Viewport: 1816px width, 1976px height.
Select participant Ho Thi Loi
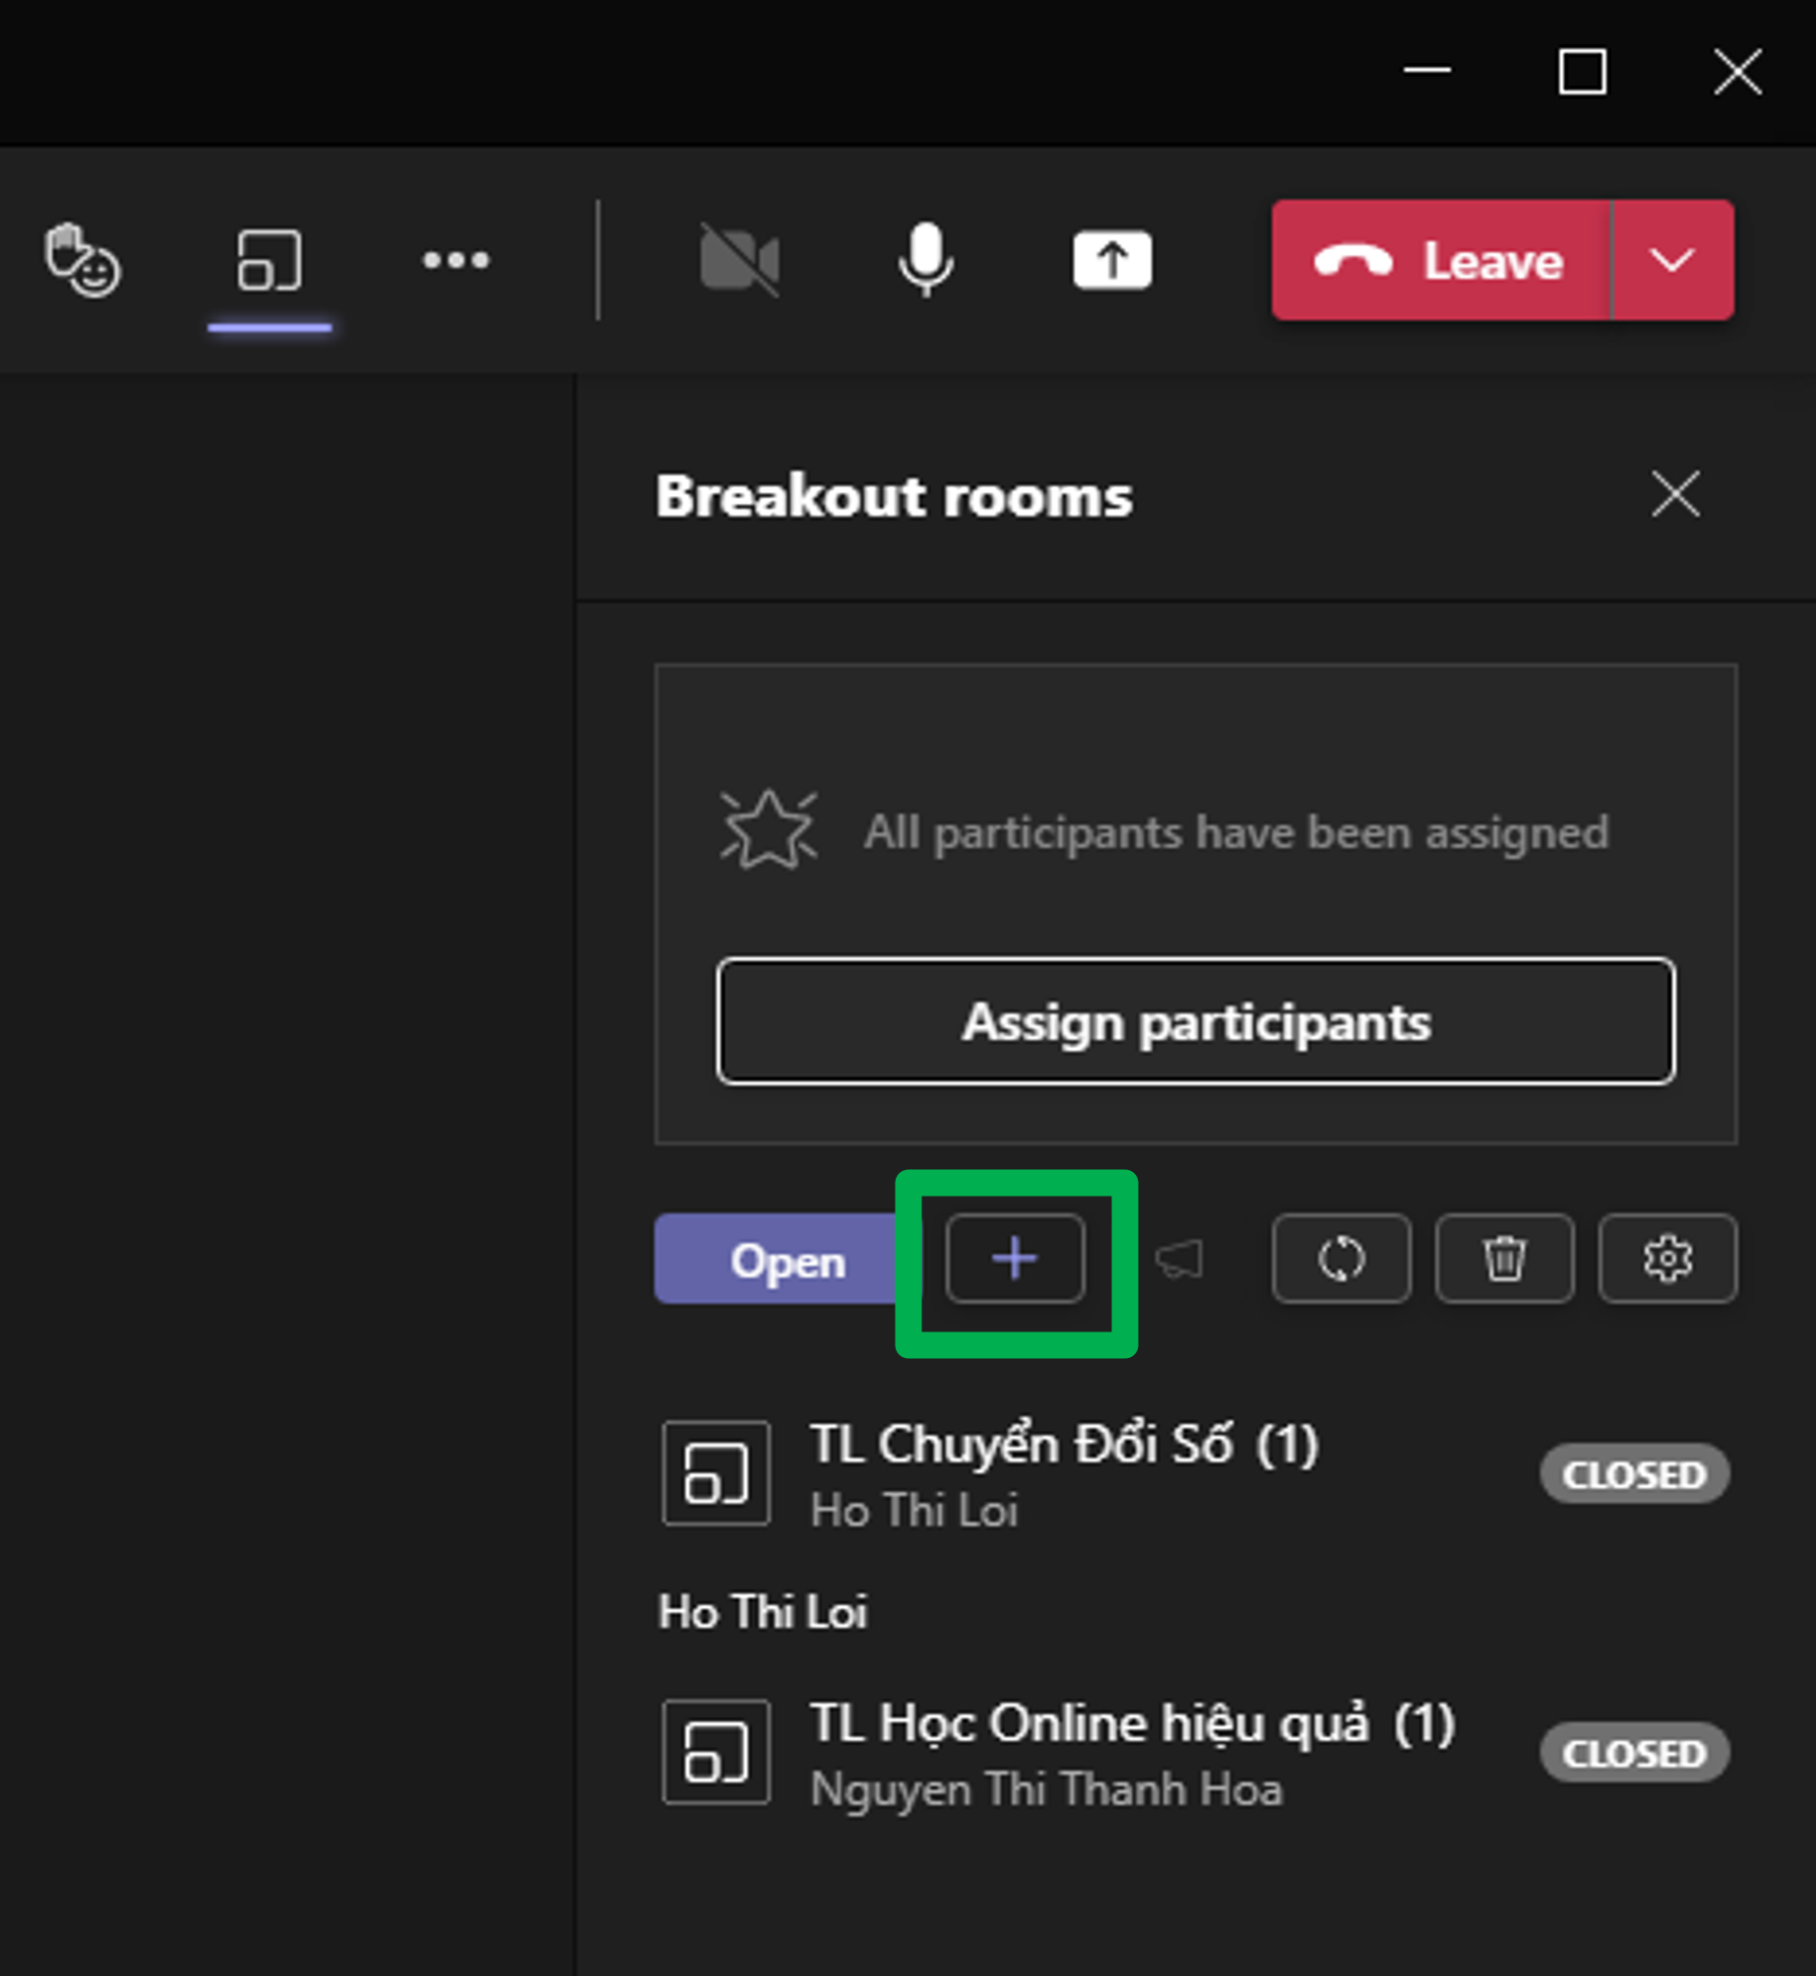763,1613
